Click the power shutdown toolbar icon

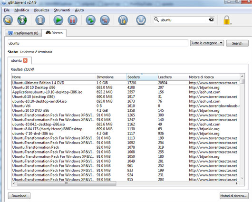click(141, 20)
